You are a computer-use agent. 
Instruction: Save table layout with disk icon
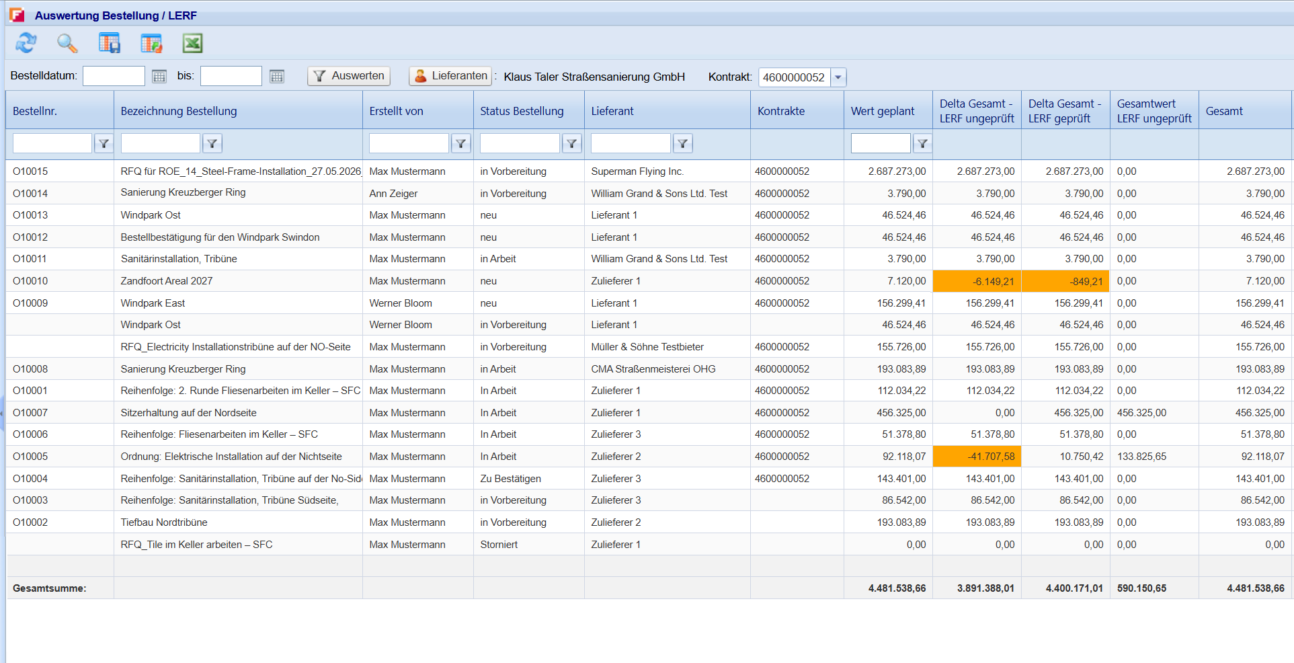coord(109,43)
